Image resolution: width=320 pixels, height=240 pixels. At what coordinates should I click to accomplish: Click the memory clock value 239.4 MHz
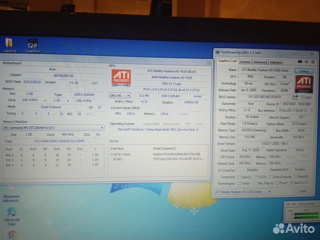click(x=30, y=100)
